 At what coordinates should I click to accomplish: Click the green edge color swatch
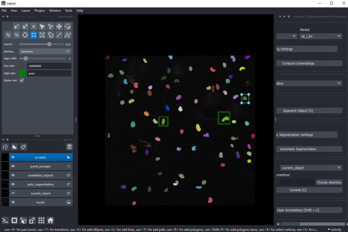pos(22,73)
